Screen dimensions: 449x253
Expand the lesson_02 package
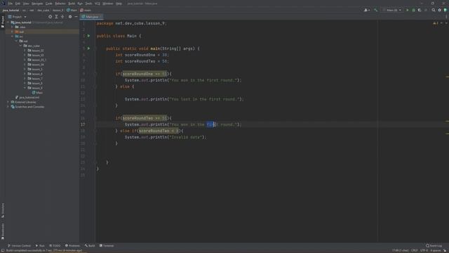25,51
